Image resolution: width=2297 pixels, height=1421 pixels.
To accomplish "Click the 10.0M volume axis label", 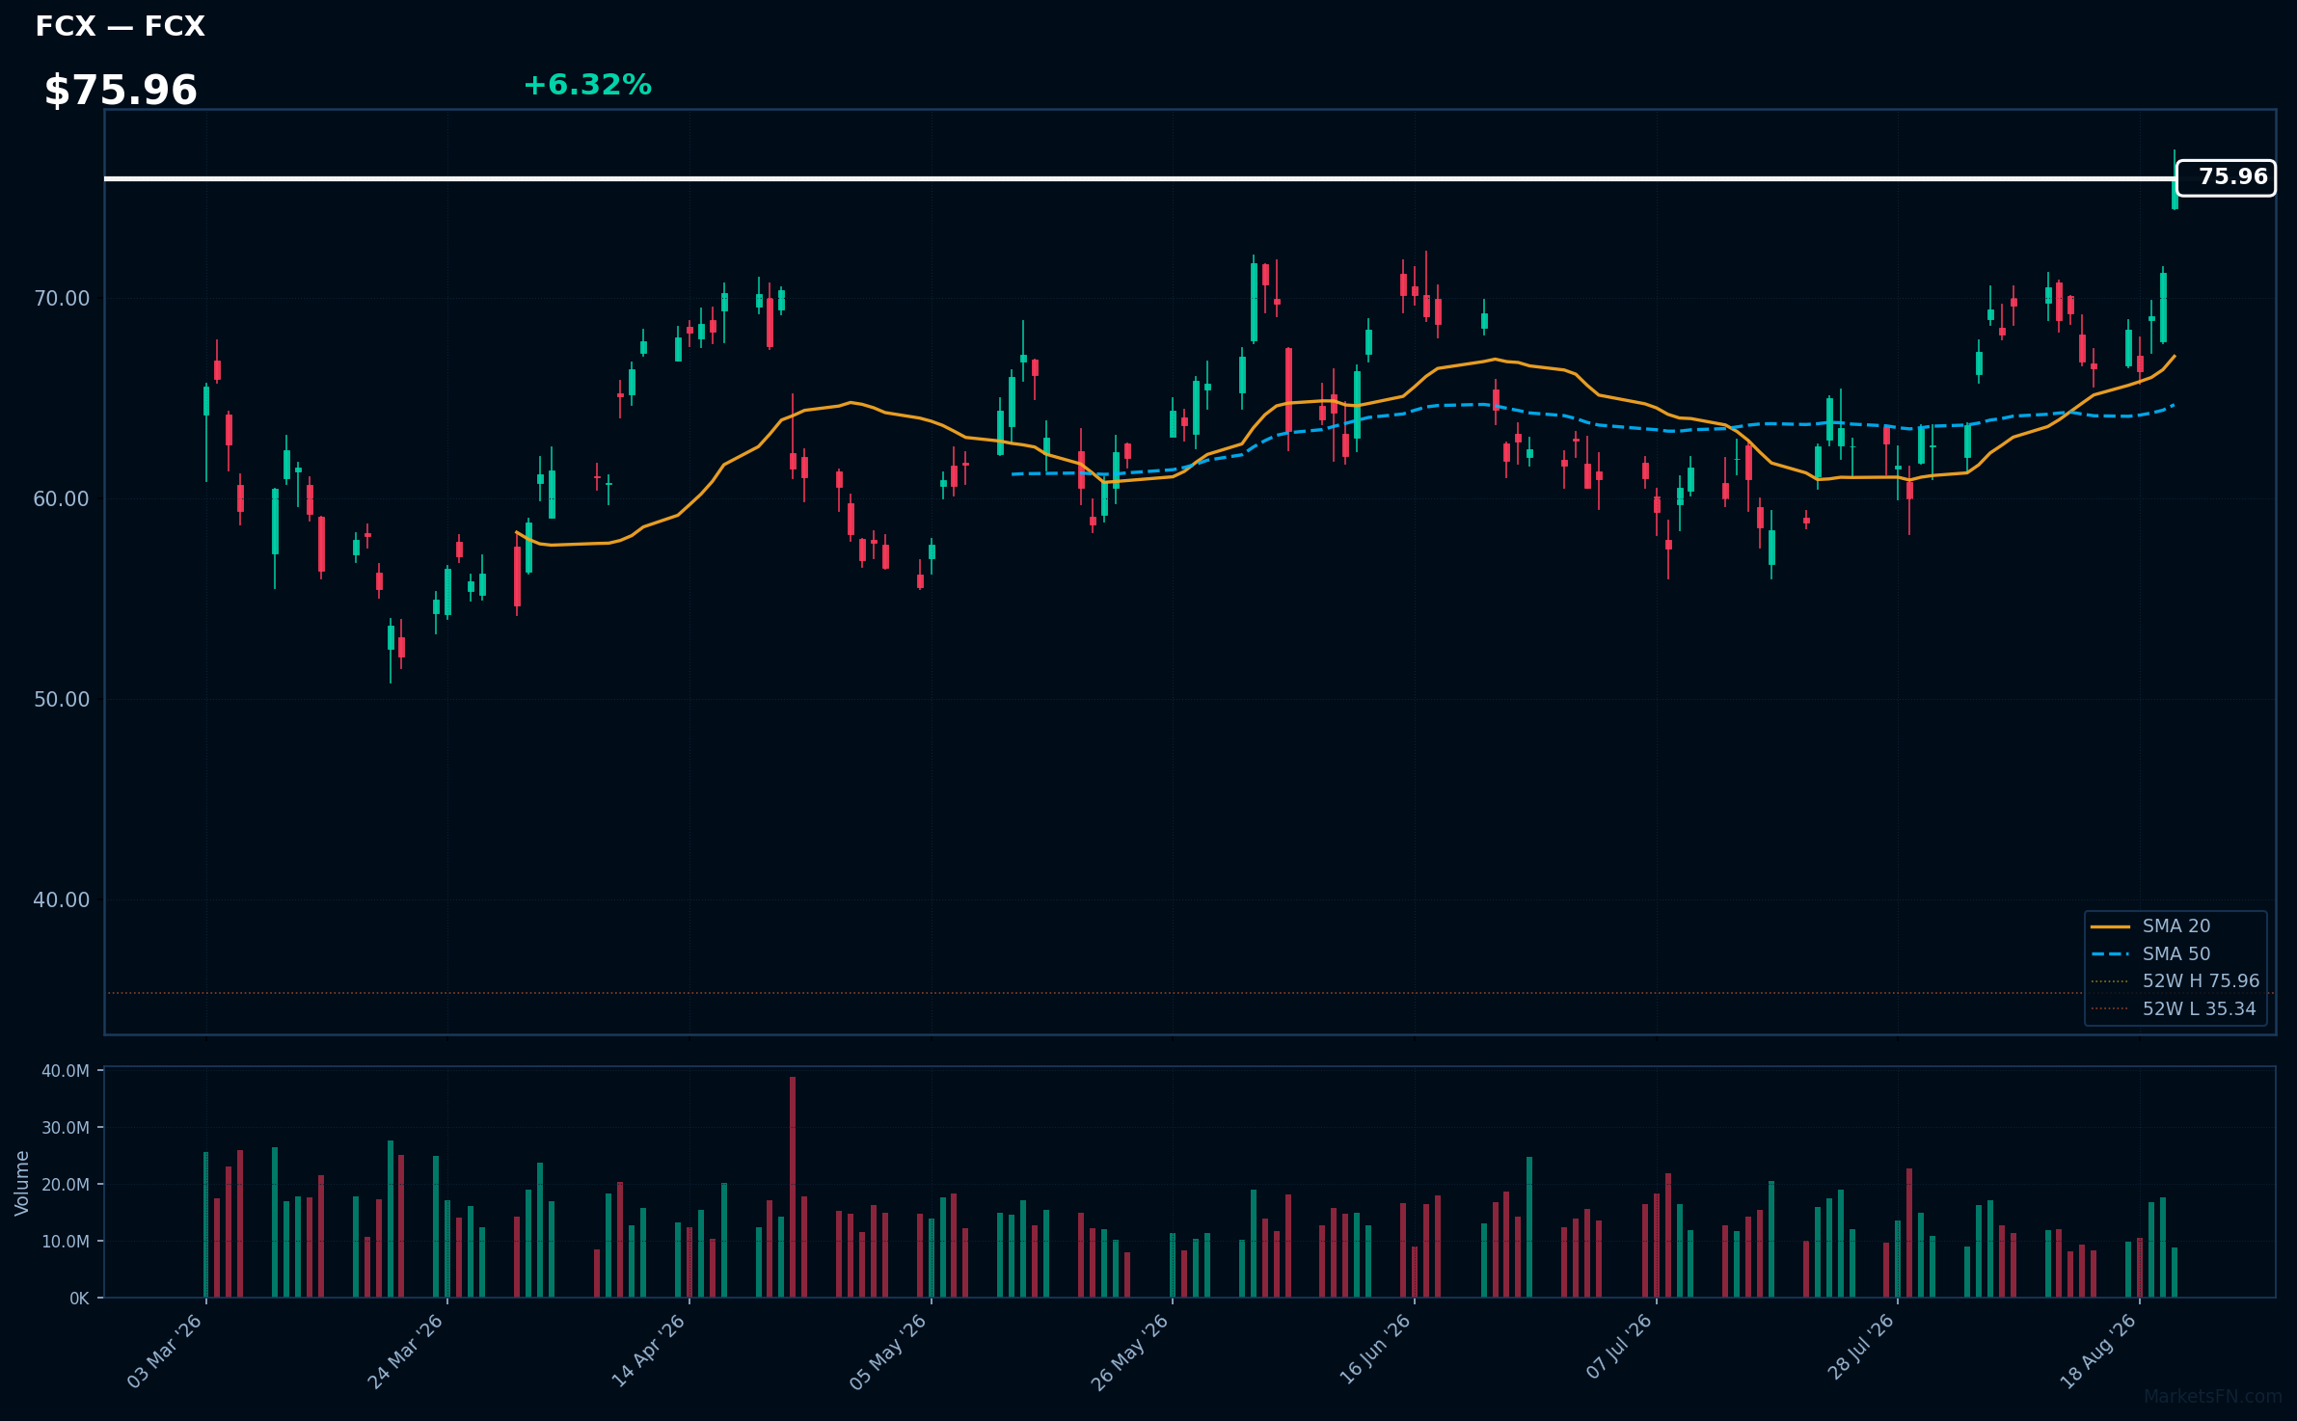I will [x=66, y=1242].
